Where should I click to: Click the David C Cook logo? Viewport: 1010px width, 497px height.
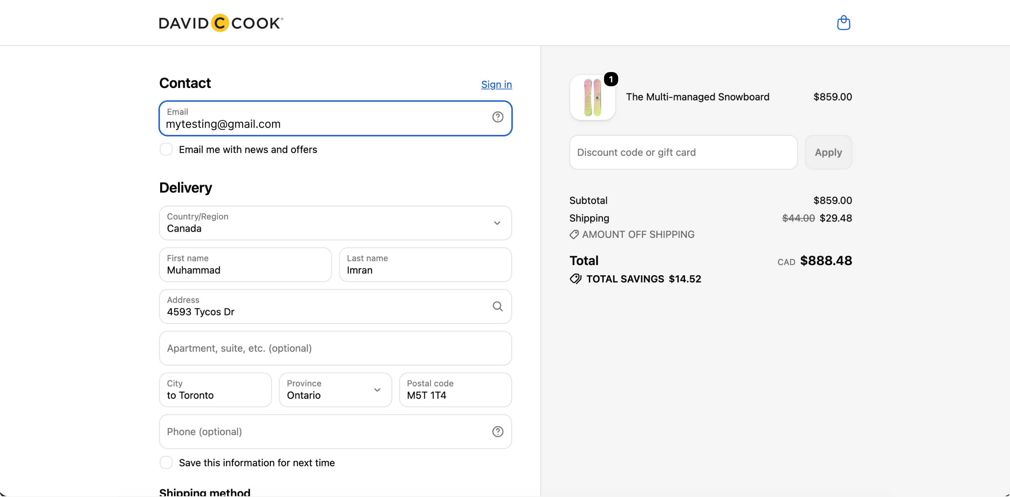[x=221, y=23]
